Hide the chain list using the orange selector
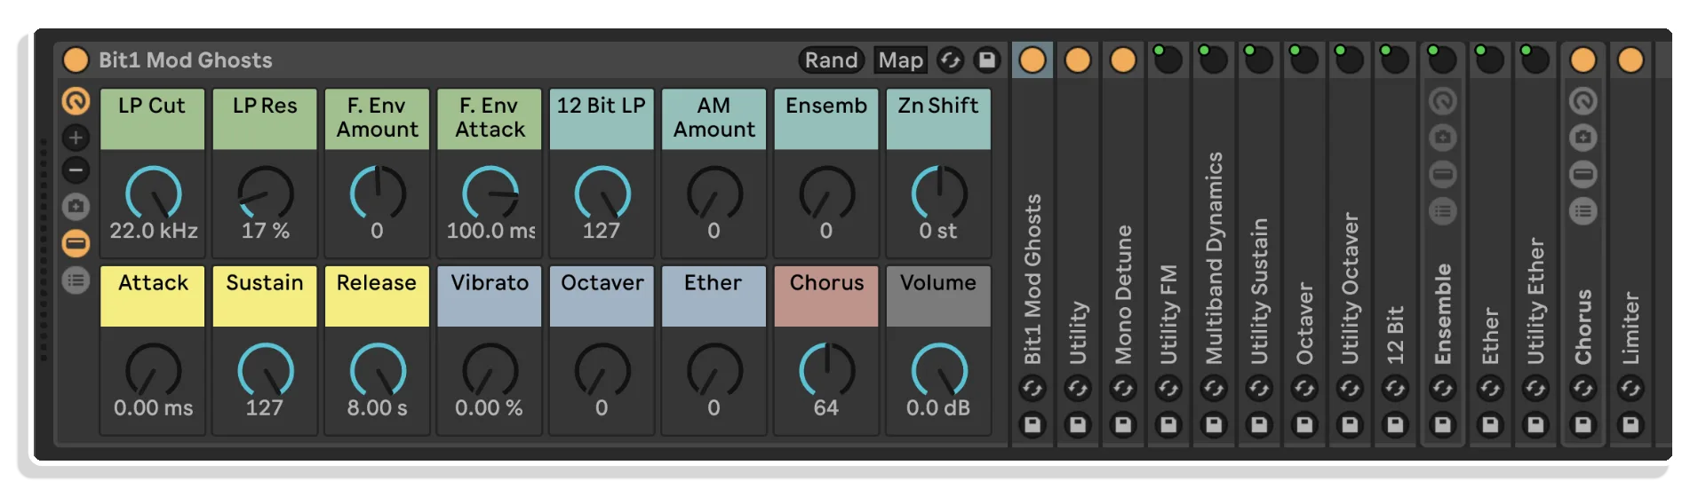 tap(76, 243)
